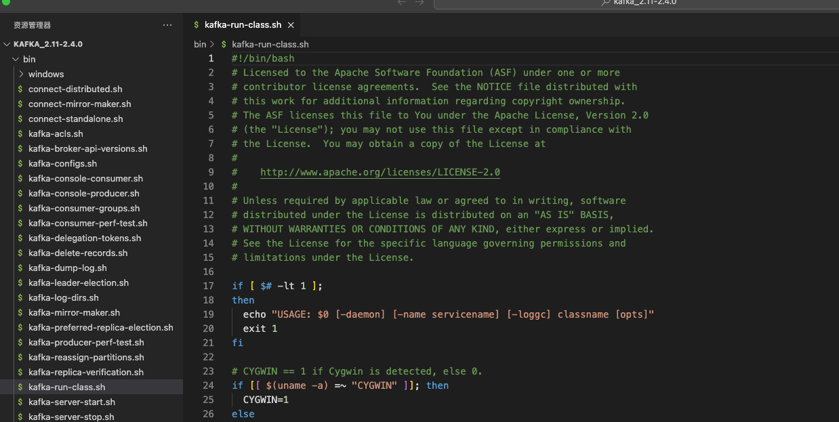Open the Apache LICENSE-2.0 URL link
839x422 pixels.
pos(380,172)
